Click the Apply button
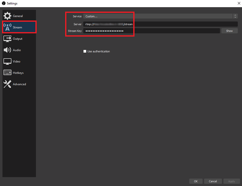This screenshot has height=186, width=242. pyautogui.click(x=232, y=181)
